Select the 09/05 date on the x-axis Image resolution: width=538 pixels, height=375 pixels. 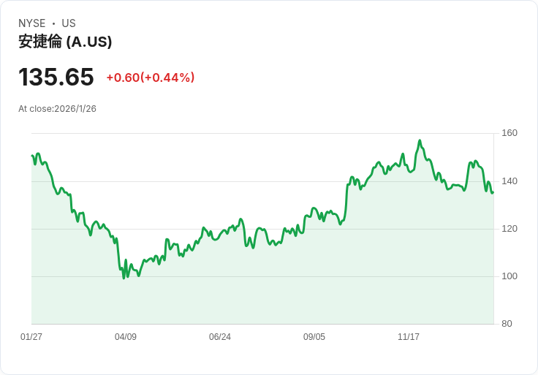[x=314, y=337]
